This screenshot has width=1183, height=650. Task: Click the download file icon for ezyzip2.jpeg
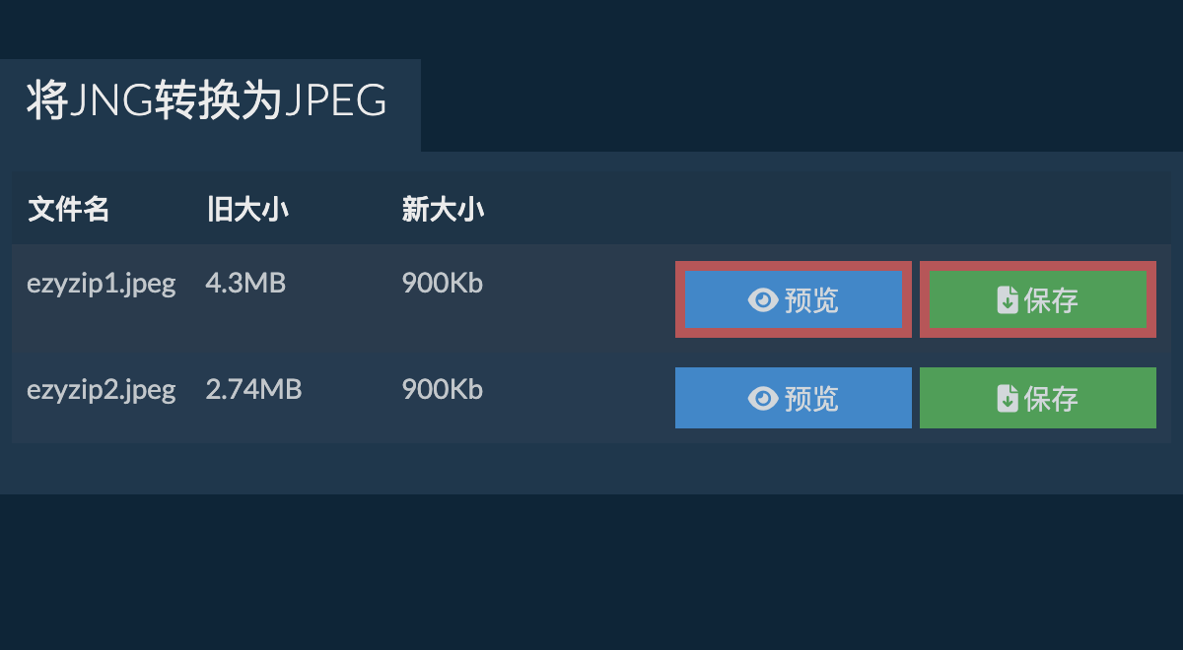pyautogui.click(x=1007, y=399)
